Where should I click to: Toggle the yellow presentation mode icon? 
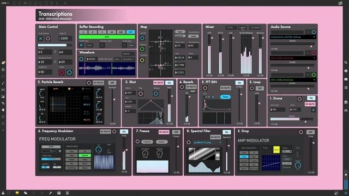point(17,193)
